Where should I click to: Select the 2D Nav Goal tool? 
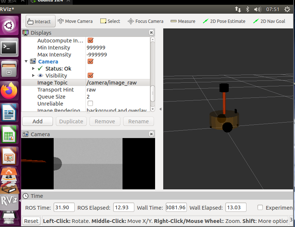269,21
